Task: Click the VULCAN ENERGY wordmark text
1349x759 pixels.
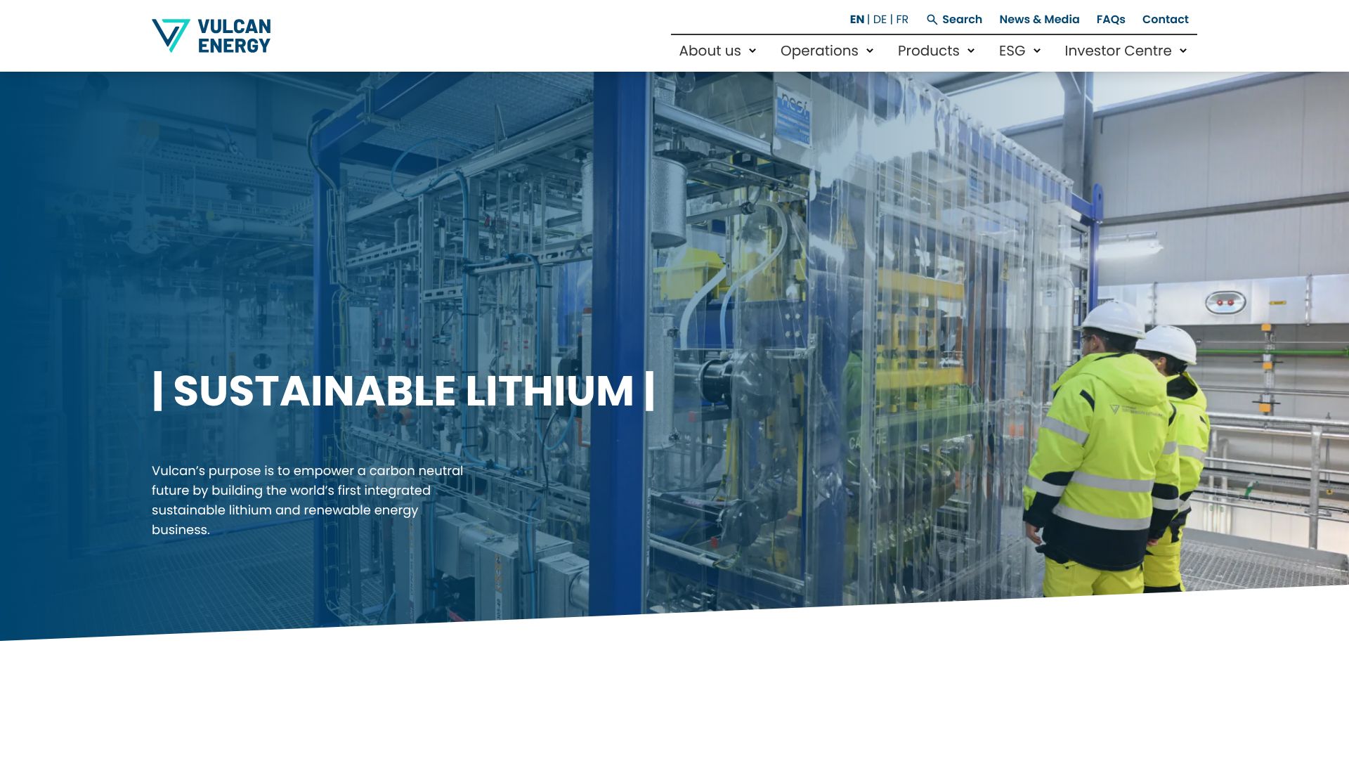Action: pos(234,36)
